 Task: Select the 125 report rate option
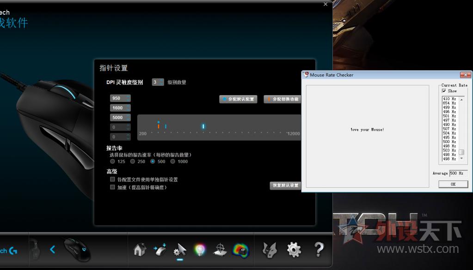point(112,162)
